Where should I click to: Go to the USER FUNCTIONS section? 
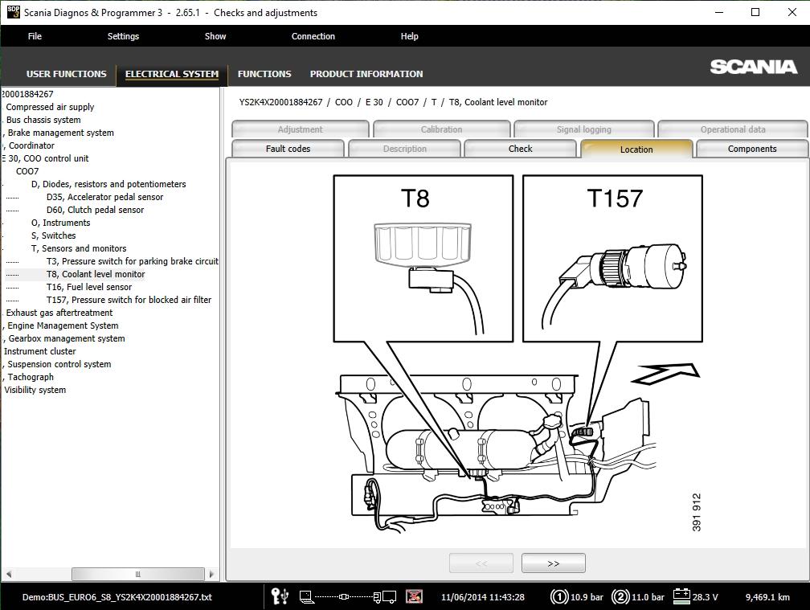point(66,74)
